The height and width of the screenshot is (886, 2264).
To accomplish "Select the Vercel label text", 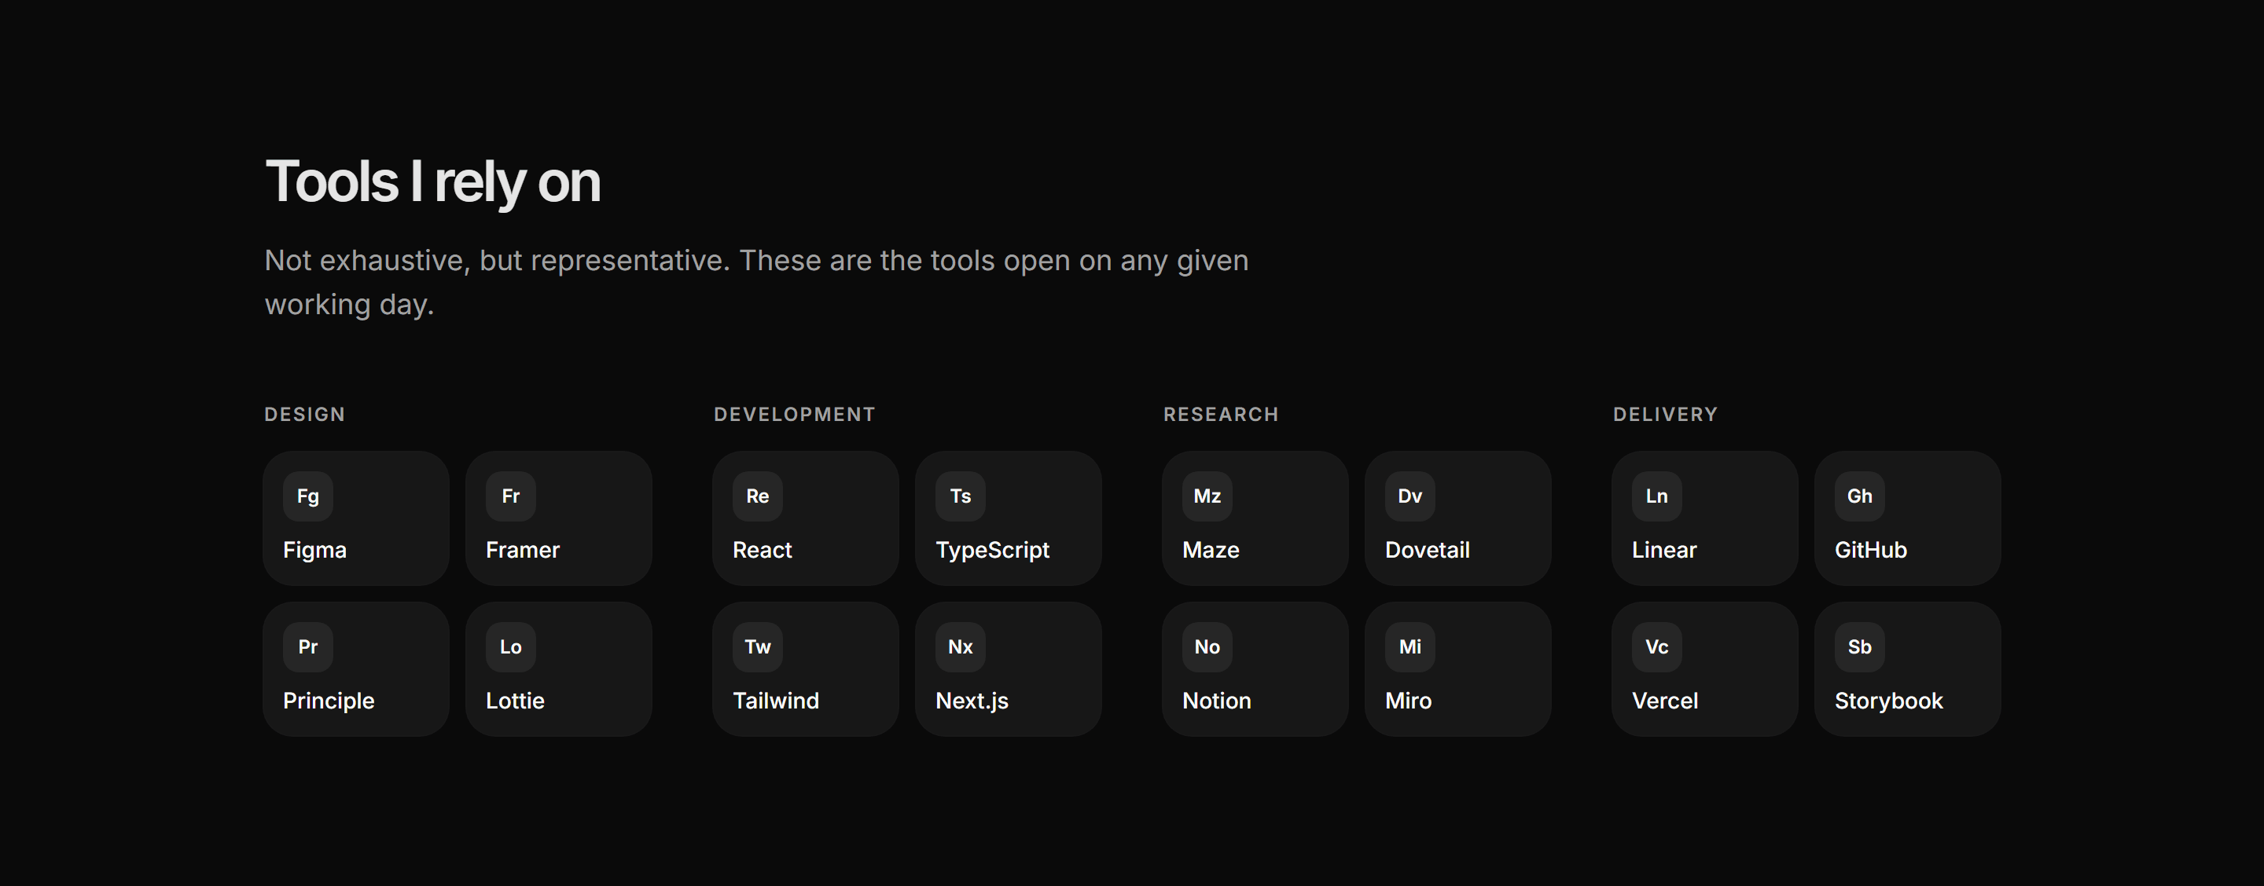I will [x=1666, y=701].
